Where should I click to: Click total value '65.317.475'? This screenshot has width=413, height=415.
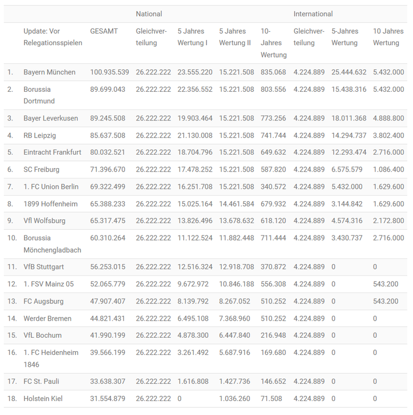click(x=107, y=221)
